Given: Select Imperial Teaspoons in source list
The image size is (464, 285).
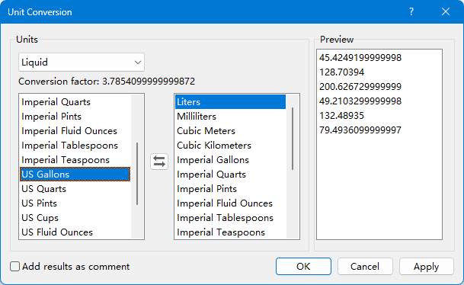Looking at the screenshot, I should point(75,160).
